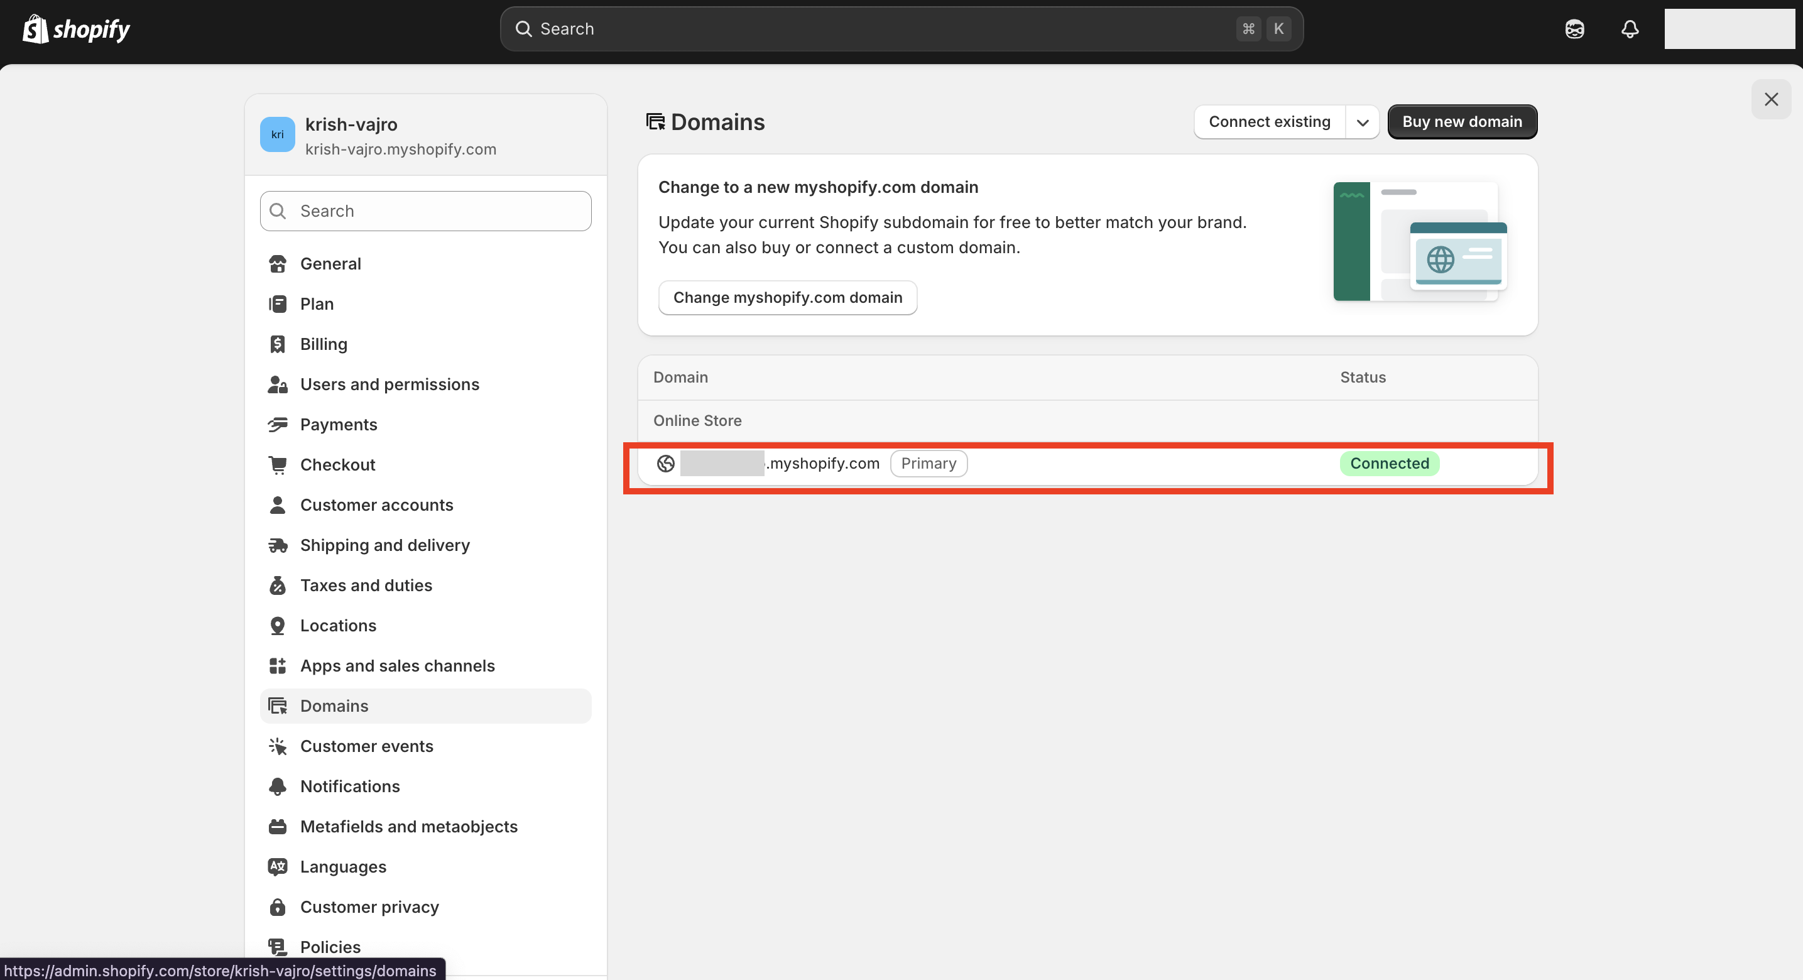Screen dimensions: 1803x980
Task: Click the Languages translation icon
Action: tap(277, 866)
